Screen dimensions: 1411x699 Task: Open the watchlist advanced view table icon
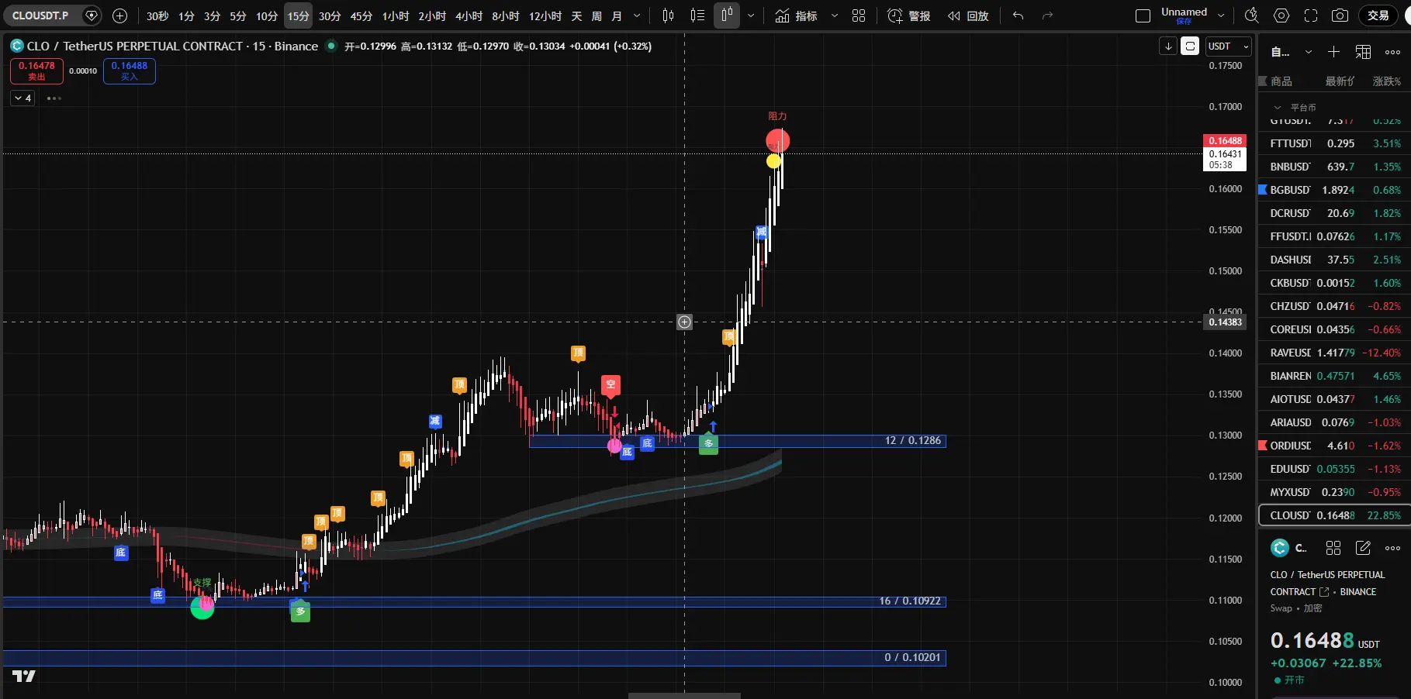click(x=1363, y=52)
